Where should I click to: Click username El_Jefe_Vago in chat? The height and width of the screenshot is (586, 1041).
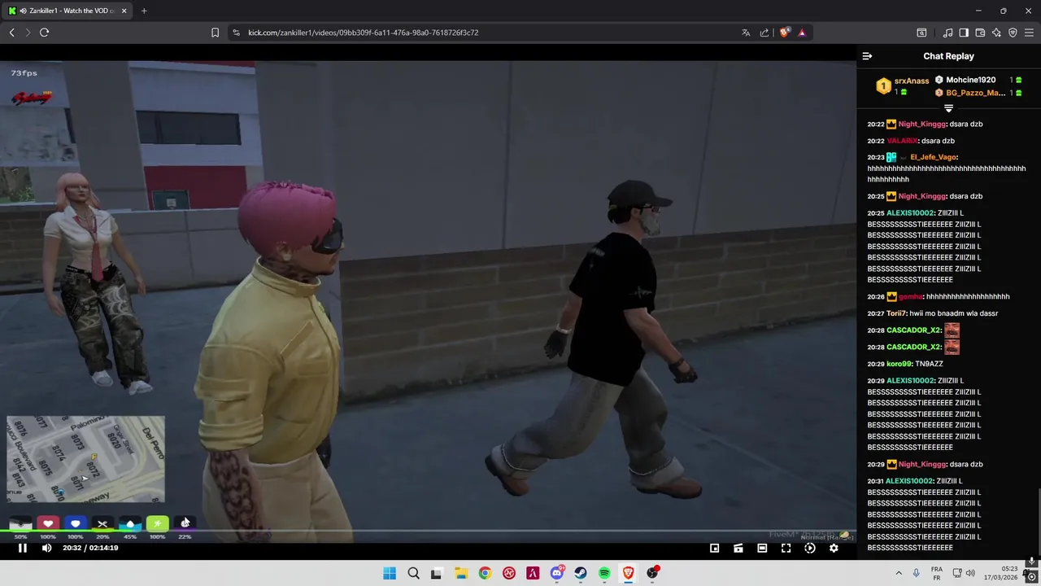[933, 157]
